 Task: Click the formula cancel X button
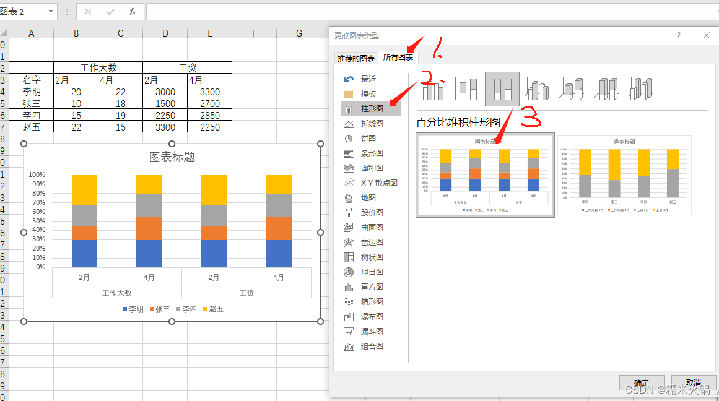[87, 12]
